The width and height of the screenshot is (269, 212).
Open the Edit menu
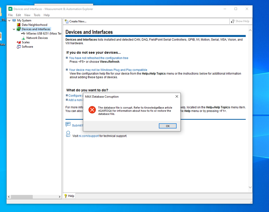[18, 15]
